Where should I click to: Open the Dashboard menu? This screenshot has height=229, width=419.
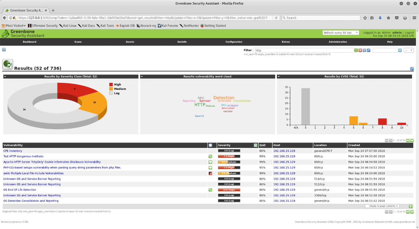(30, 42)
